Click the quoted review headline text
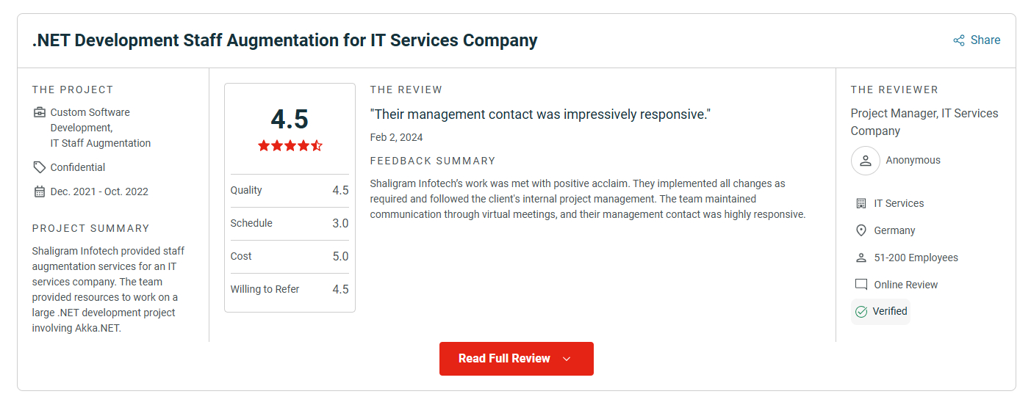 [x=540, y=114]
